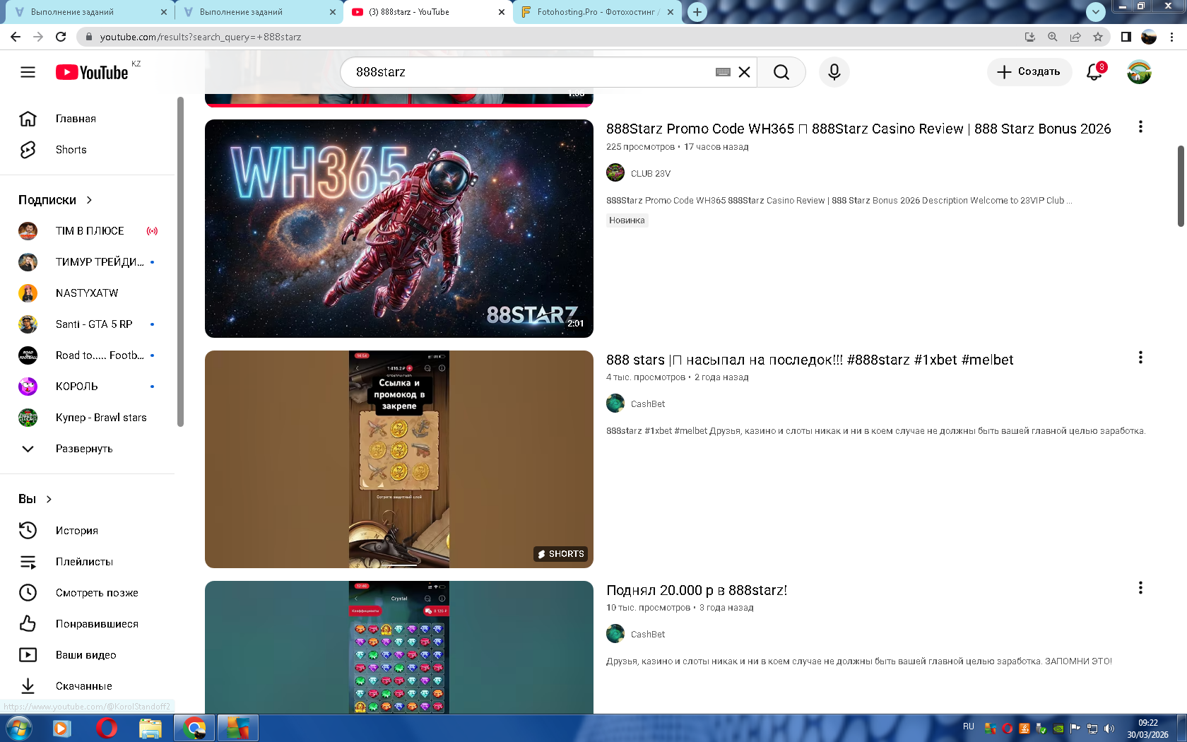Open the tab search dropdown arrow
The height and width of the screenshot is (742, 1187).
point(1095,12)
